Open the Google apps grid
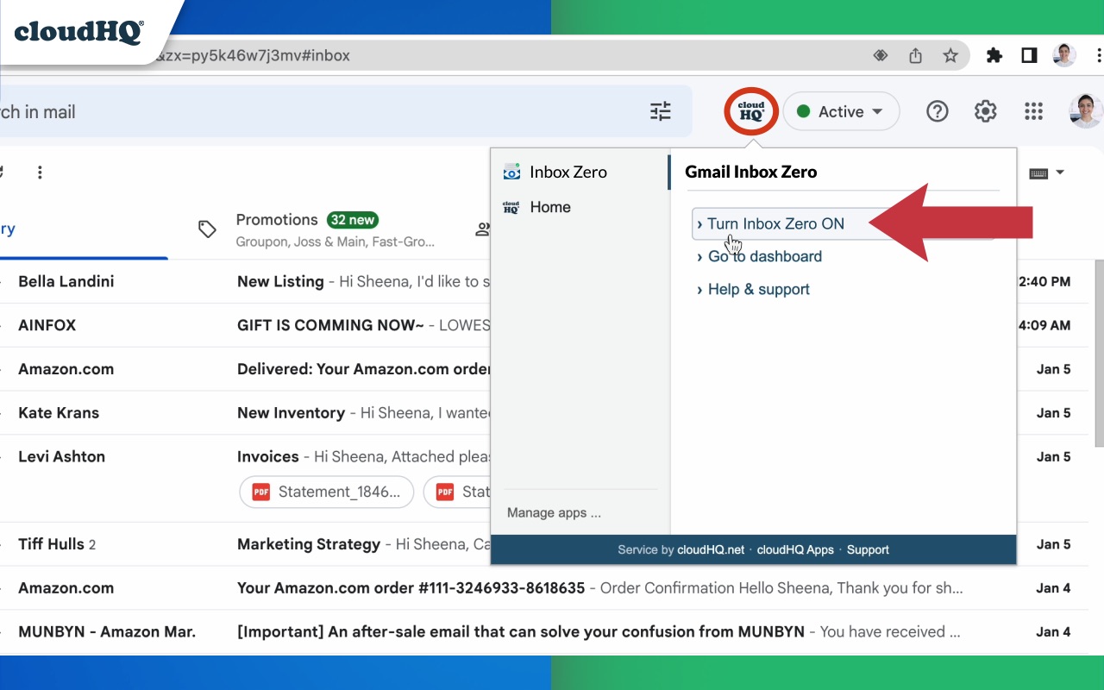This screenshot has width=1104, height=690. pos(1033,110)
